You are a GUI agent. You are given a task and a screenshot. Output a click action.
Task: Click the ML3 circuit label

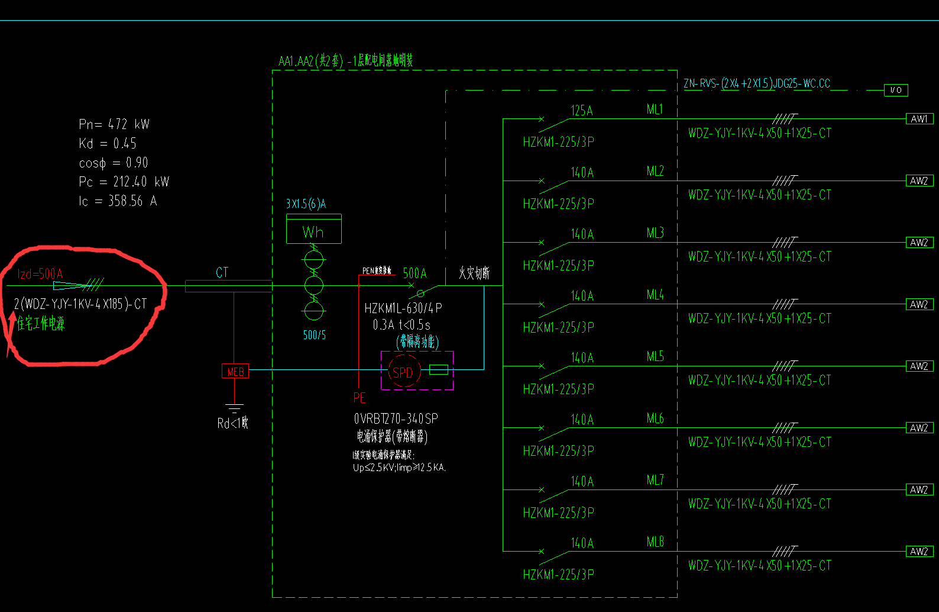(x=655, y=233)
